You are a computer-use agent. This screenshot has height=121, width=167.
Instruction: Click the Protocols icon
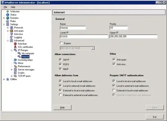pyautogui.click(x=11, y=28)
